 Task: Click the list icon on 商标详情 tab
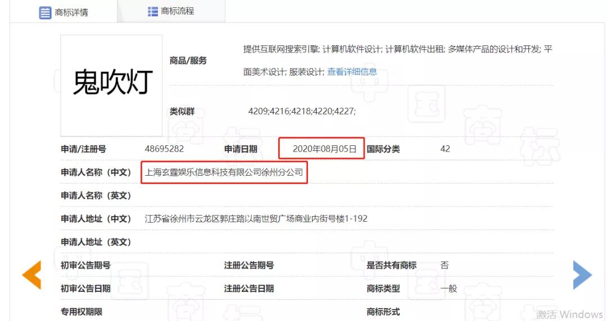pos(45,12)
